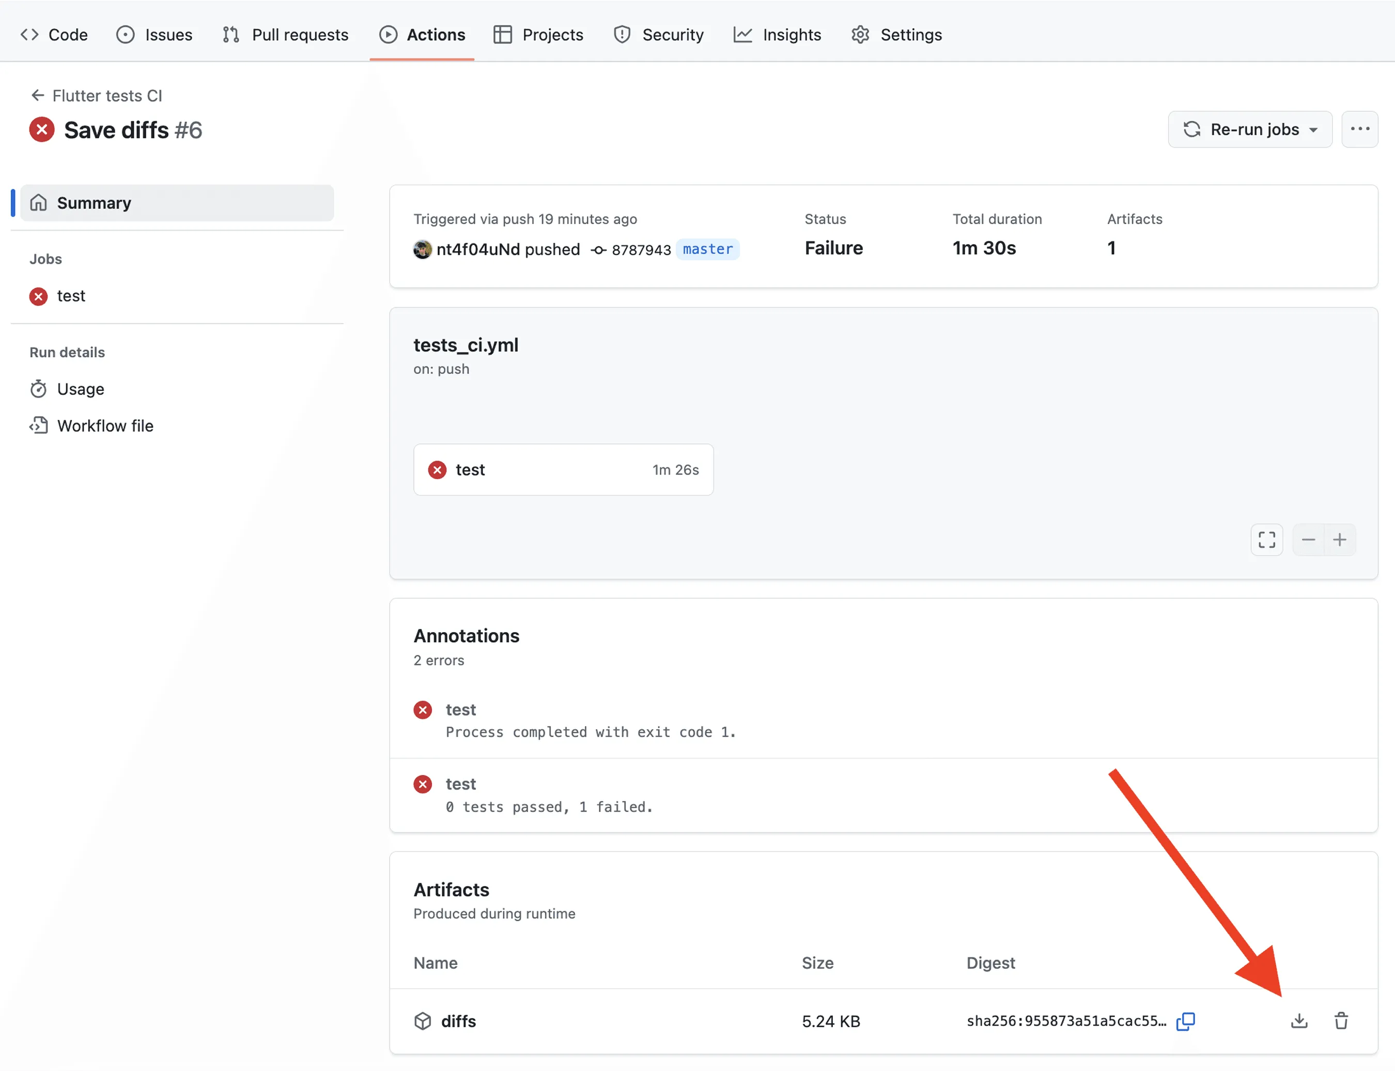Open the Re-run jobs dropdown
The width and height of the screenshot is (1395, 1071).
click(1250, 130)
